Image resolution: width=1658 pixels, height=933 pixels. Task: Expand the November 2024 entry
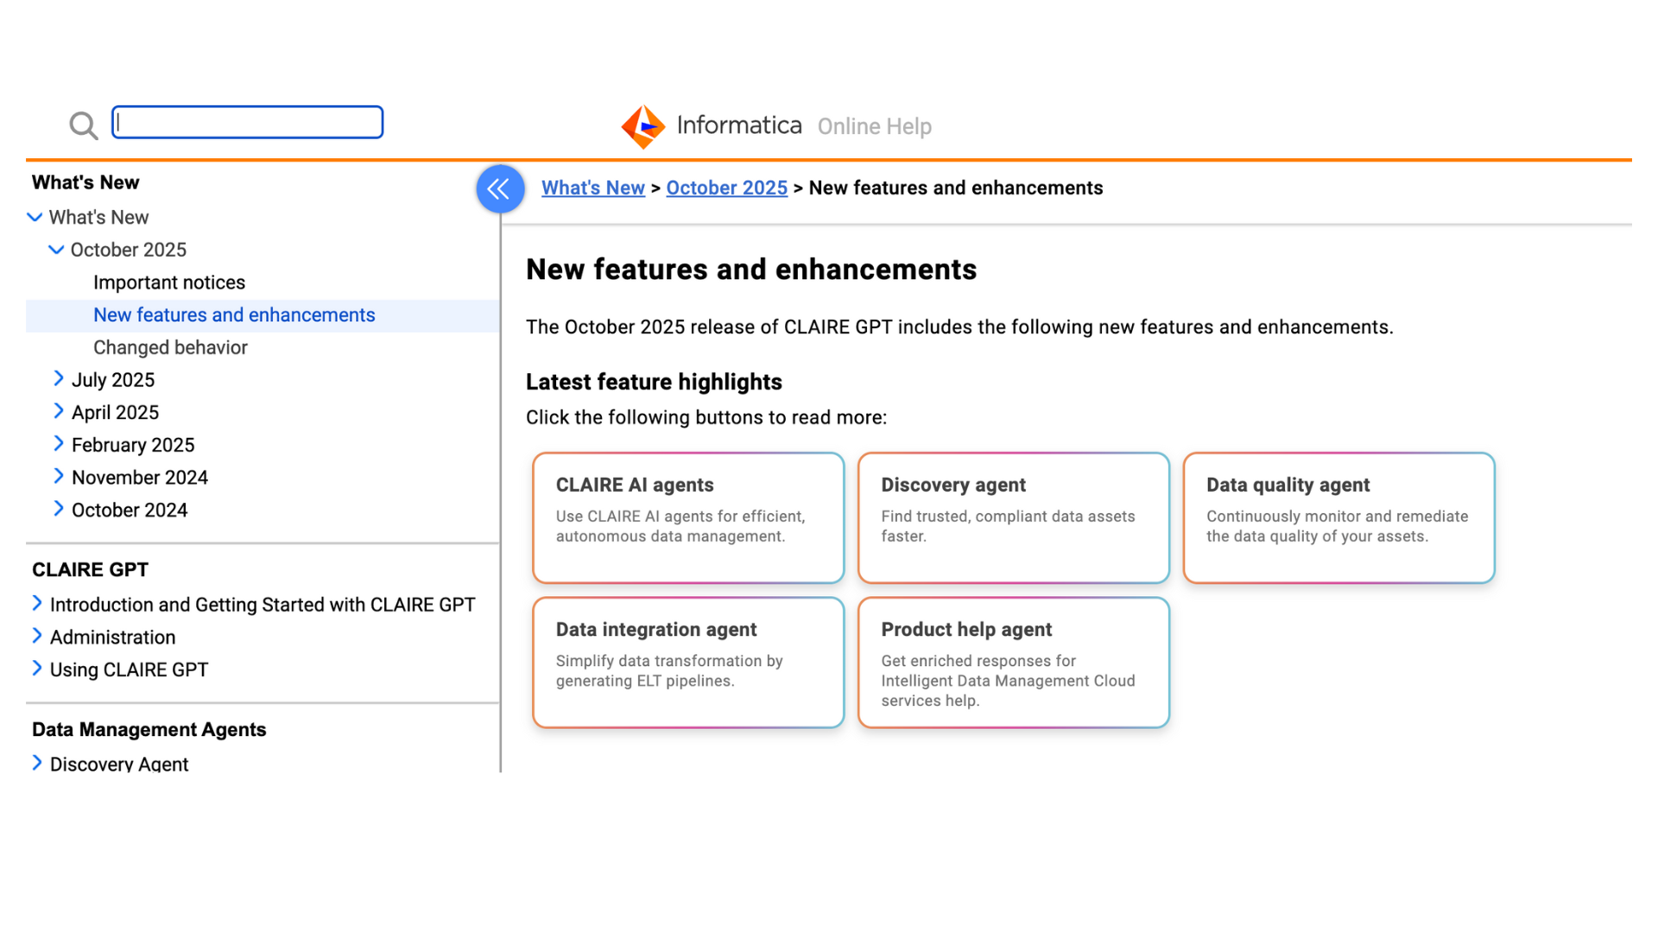tap(59, 477)
